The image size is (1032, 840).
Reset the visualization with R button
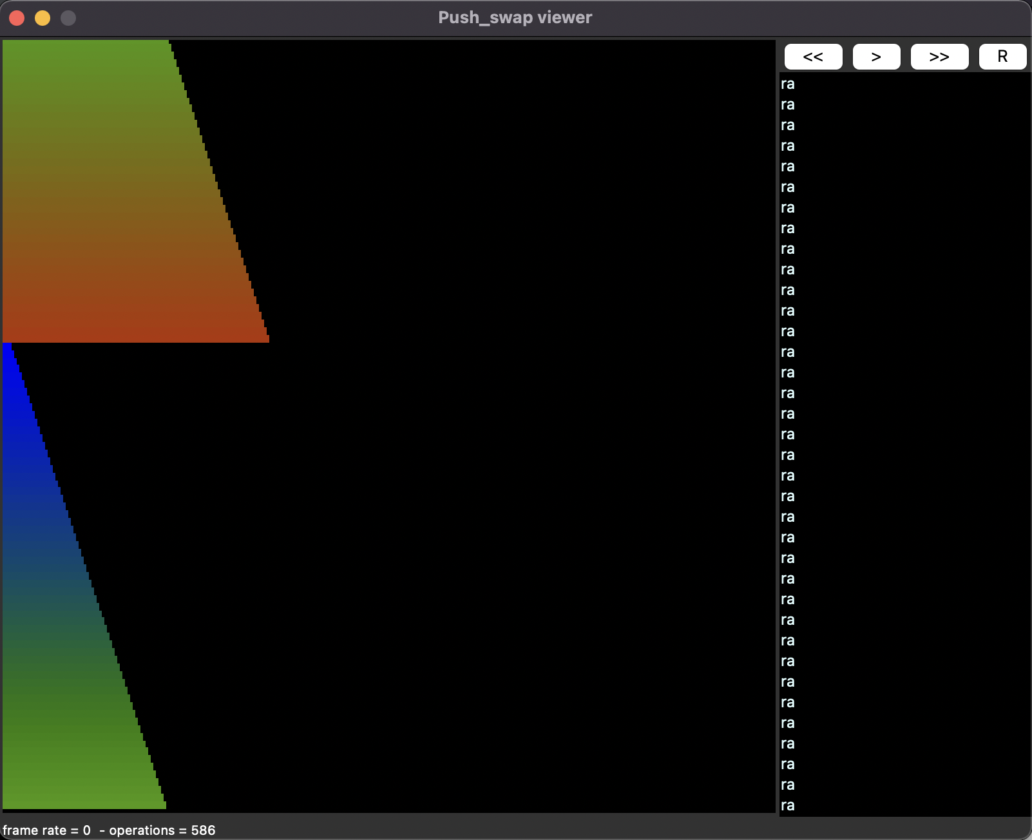pos(1002,57)
